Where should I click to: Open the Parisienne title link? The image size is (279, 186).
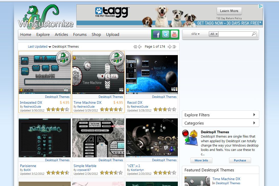[28, 166]
